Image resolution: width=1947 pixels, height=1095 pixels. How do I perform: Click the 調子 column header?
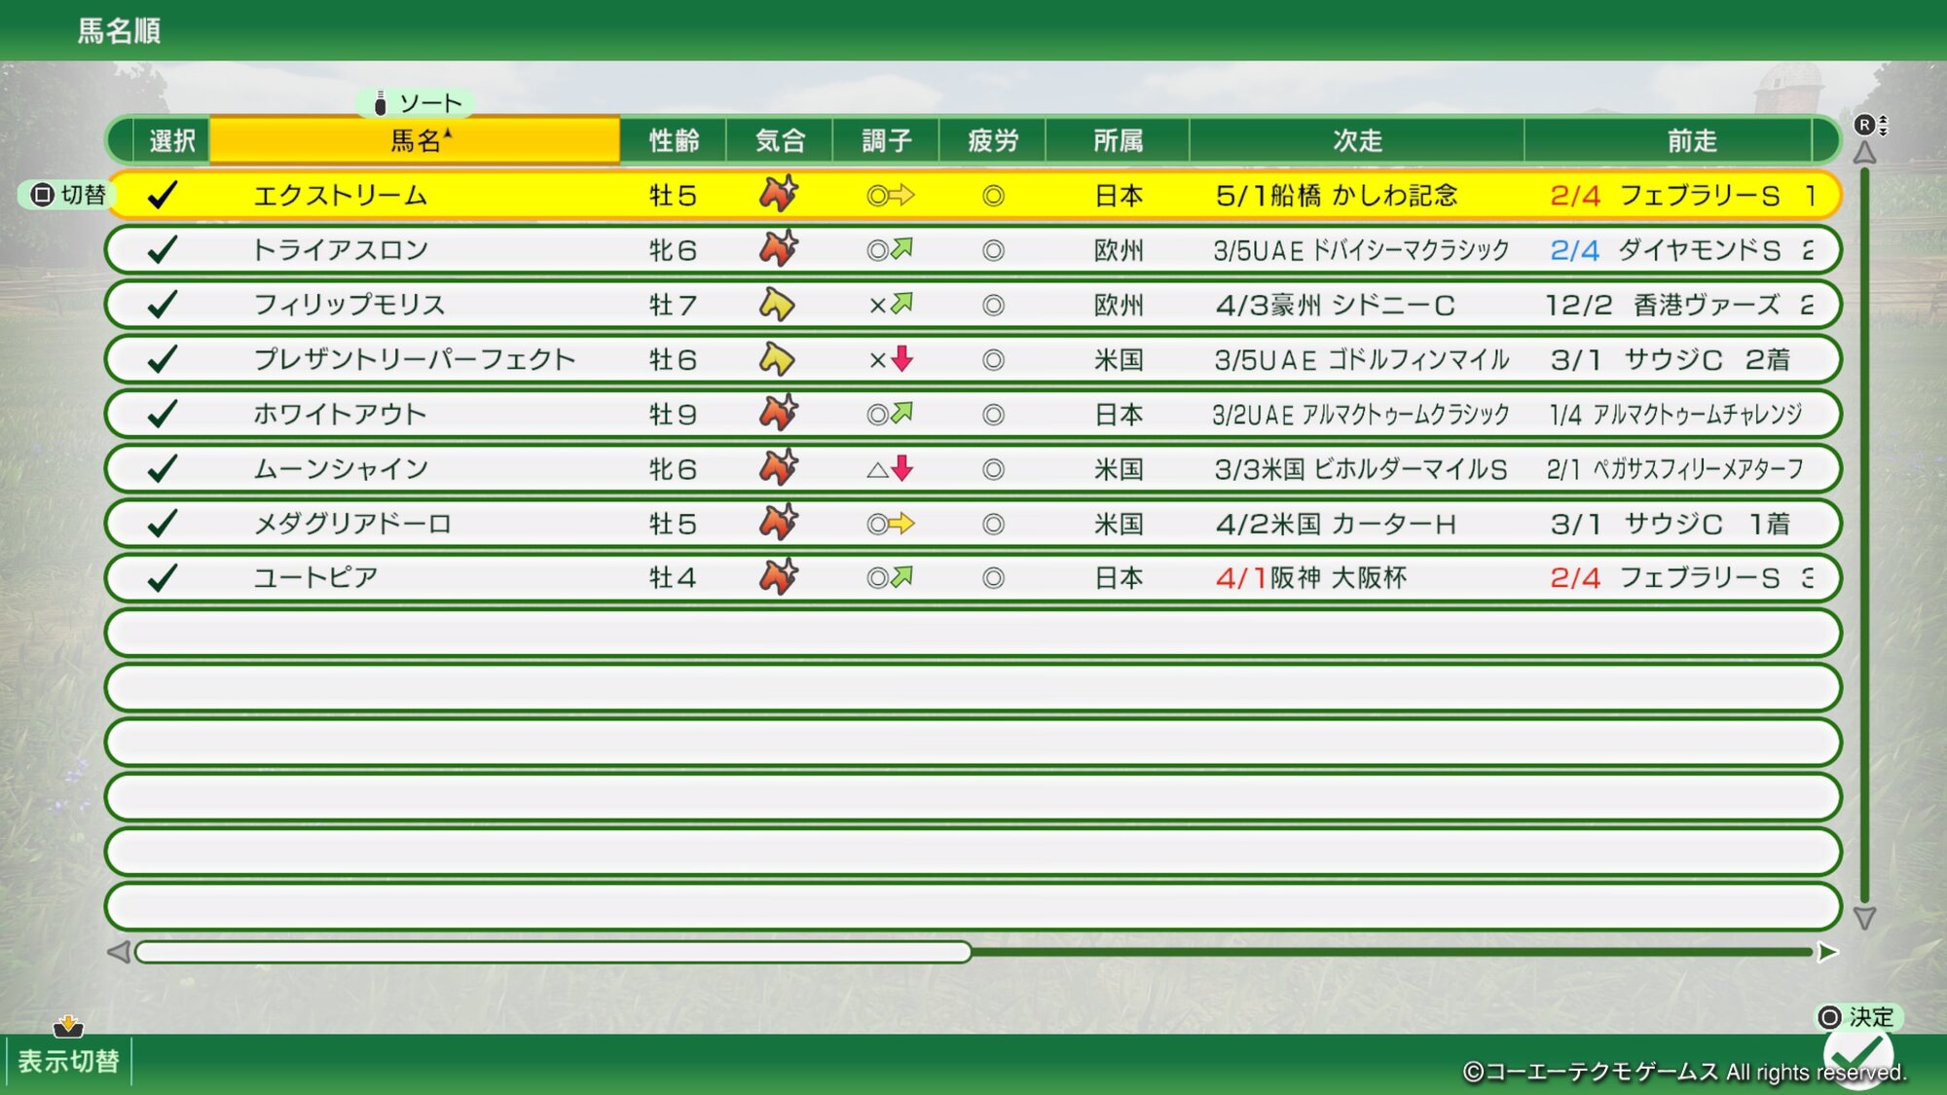pyautogui.click(x=886, y=141)
